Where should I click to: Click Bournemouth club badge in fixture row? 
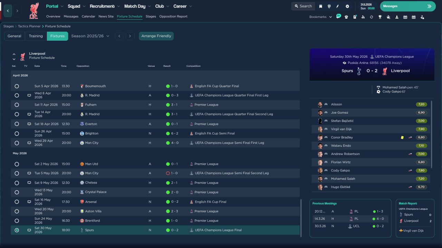point(82,86)
